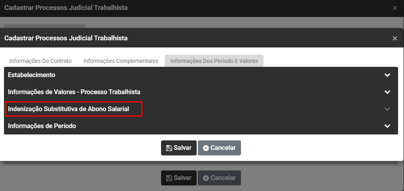Close the dimmed background dialog
The image size is (404, 191).
point(395,8)
